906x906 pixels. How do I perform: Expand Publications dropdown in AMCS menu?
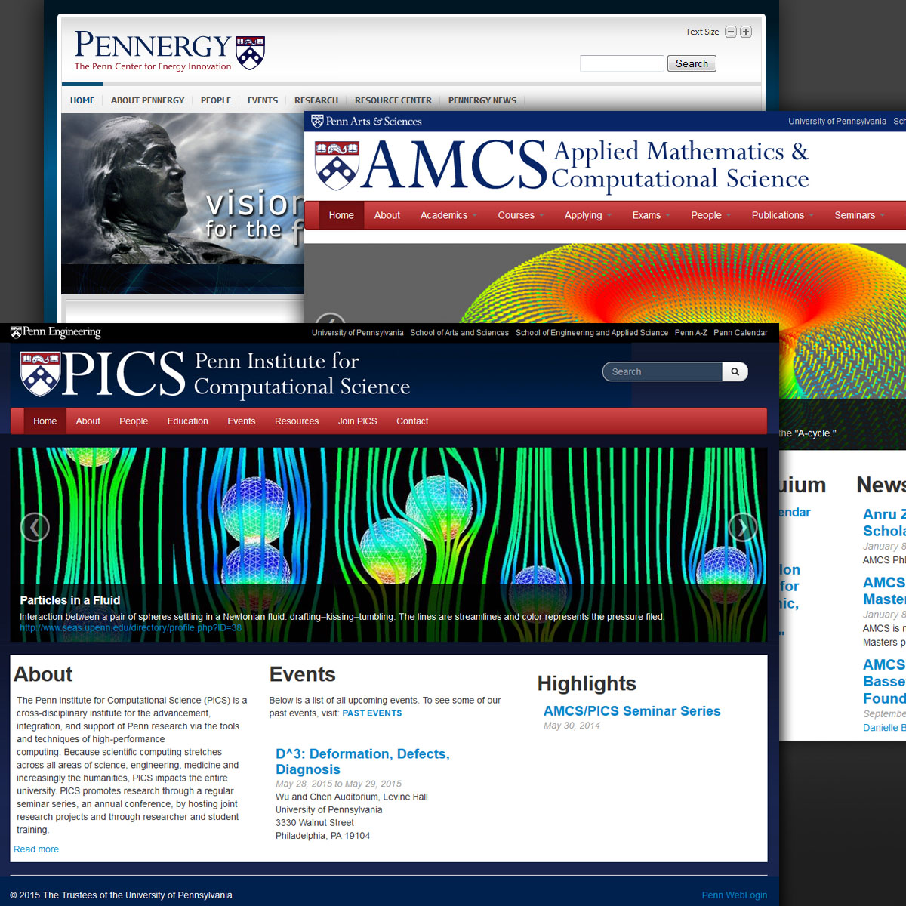click(782, 215)
